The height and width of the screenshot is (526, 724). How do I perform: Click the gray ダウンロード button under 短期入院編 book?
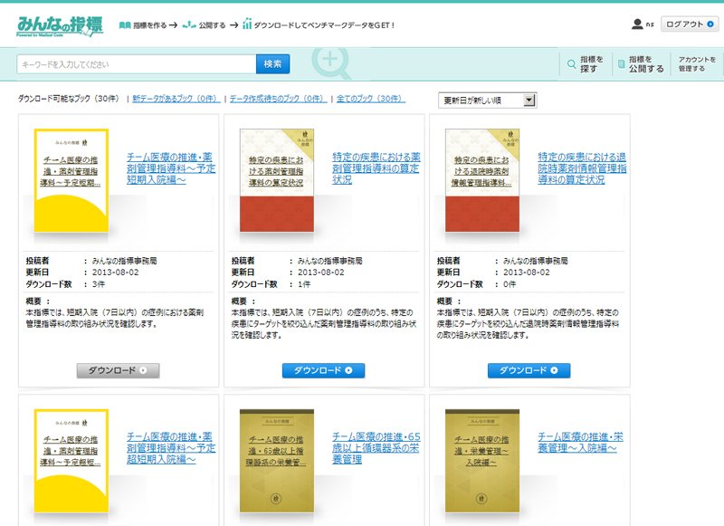[x=119, y=370]
